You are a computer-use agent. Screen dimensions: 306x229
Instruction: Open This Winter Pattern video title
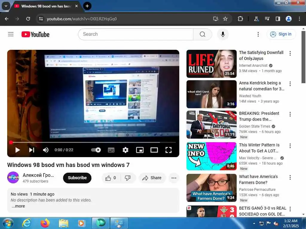coord(259,148)
